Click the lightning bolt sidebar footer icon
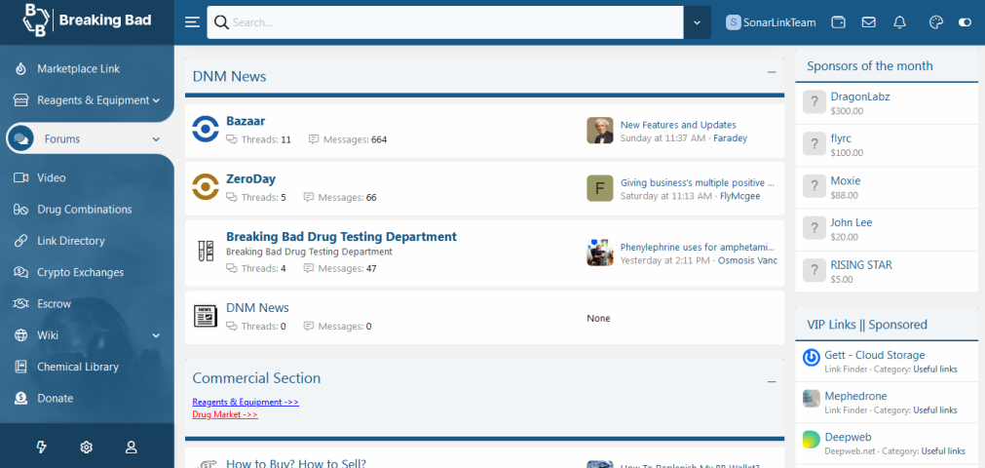 42,448
